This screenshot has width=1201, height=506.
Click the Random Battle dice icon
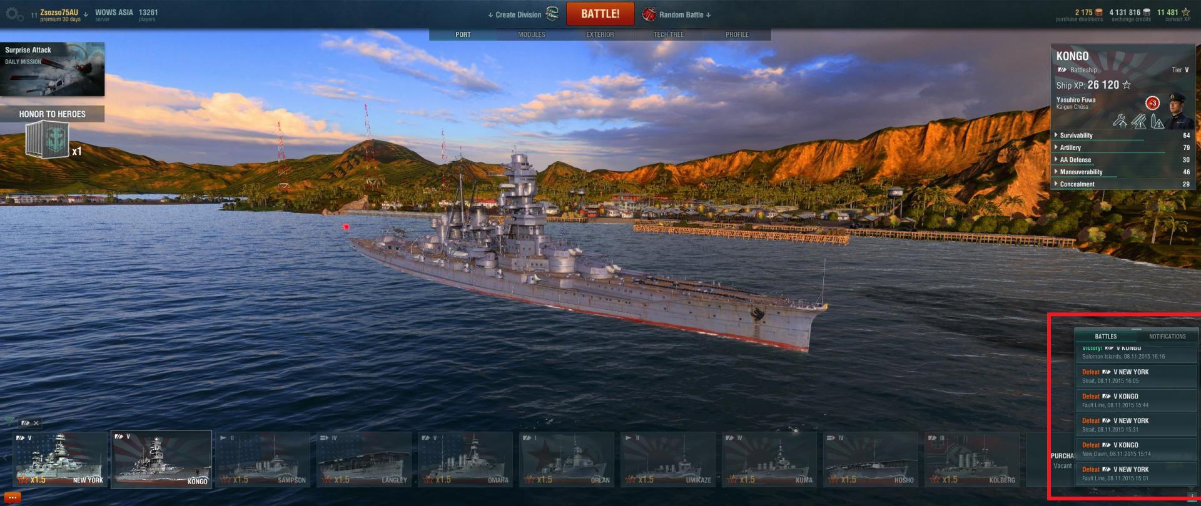pyautogui.click(x=649, y=14)
